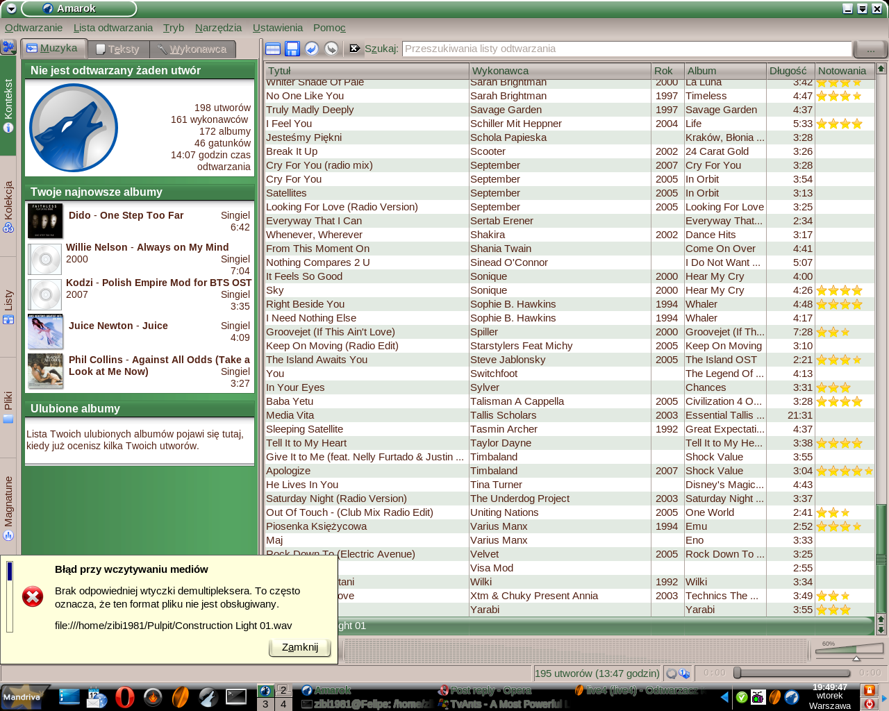Collapse the Twoje najnowsze albumy section
This screenshot has width=889, height=711.
coord(140,192)
